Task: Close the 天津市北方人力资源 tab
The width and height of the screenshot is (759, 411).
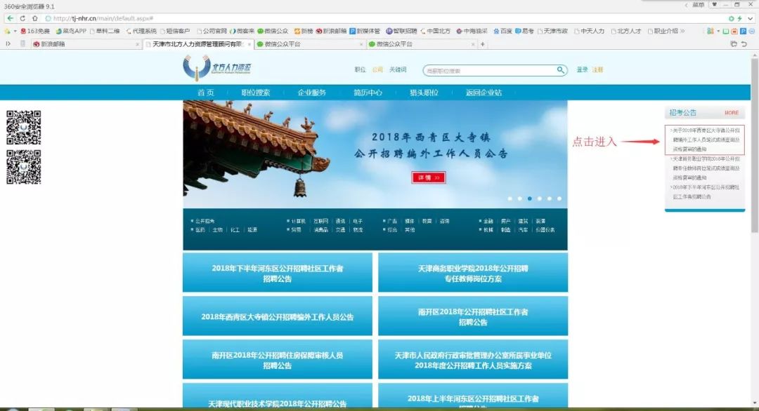Action: 249,44
